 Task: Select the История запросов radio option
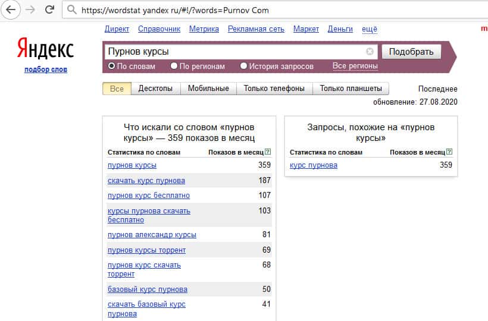243,66
